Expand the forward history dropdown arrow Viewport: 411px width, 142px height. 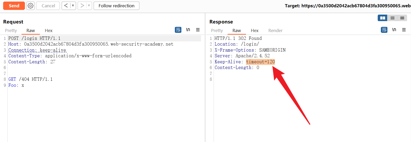[x=89, y=6]
